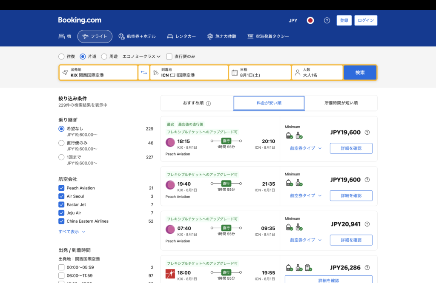The height and width of the screenshot is (283, 436).
Task: Switch to the 所要時間が短い順 sort tab
Action: coord(341,103)
